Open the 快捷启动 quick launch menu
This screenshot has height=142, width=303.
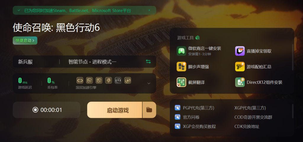pyautogui.click(x=25, y=41)
